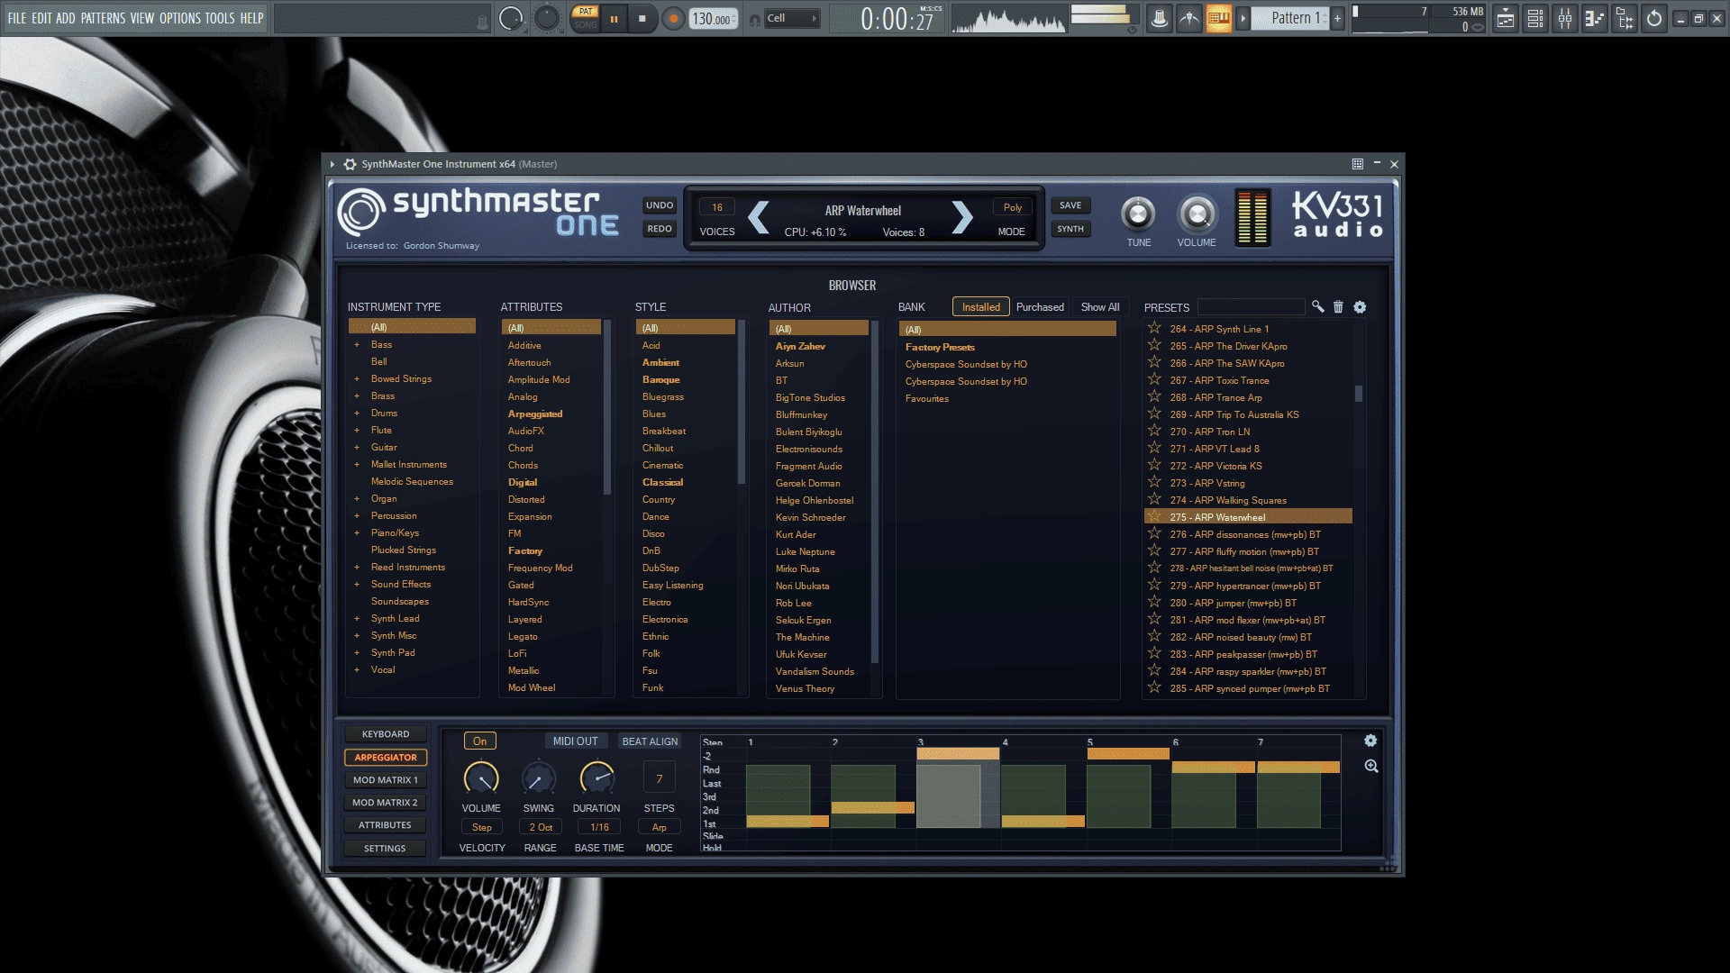This screenshot has width=1730, height=973.
Task: Expand the Bass instrument type
Action: pos(357,345)
